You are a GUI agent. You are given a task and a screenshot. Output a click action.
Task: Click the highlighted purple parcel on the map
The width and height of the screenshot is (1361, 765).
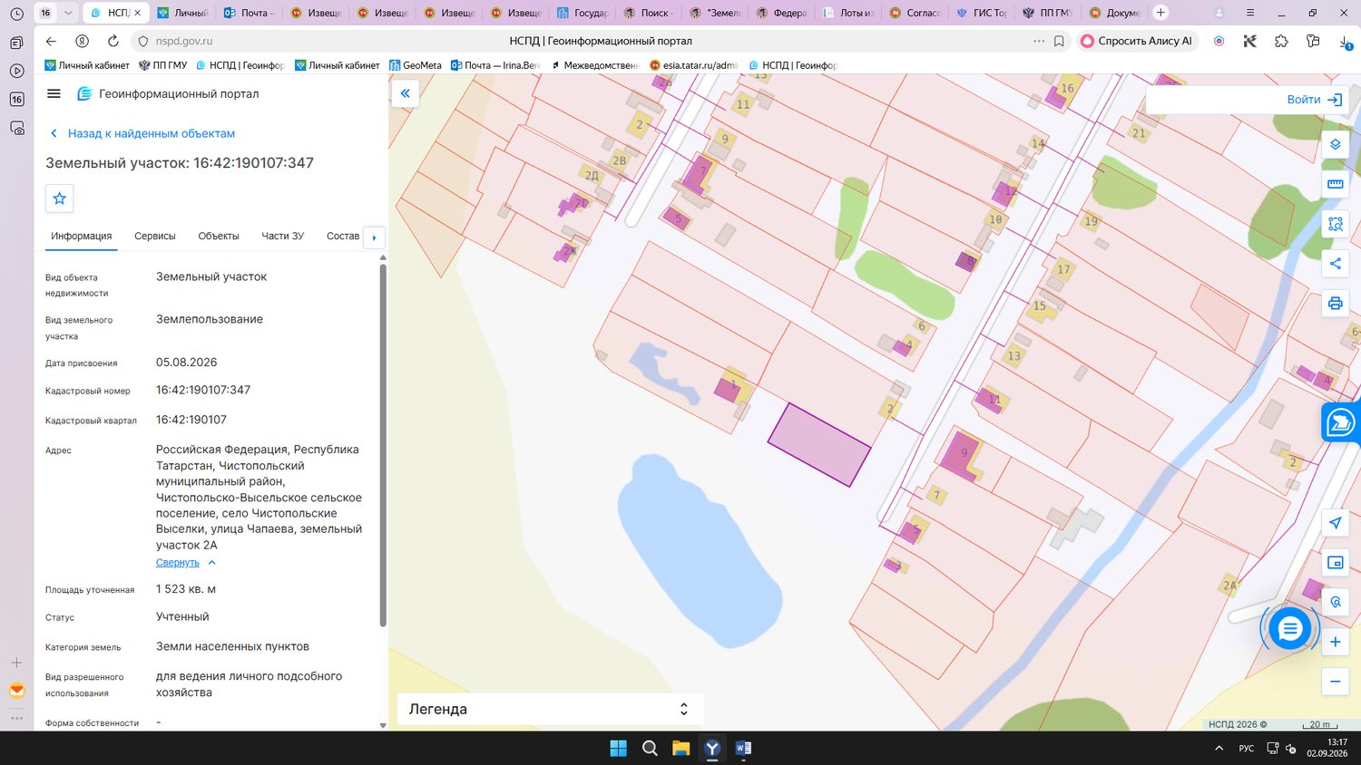[x=818, y=444]
